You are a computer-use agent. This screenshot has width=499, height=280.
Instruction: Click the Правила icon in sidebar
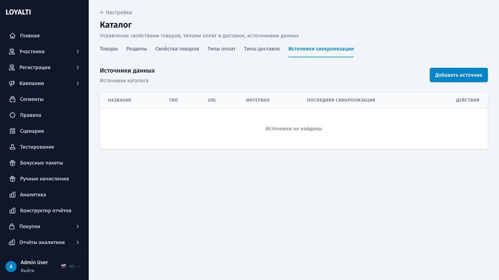pyautogui.click(x=12, y=115)
